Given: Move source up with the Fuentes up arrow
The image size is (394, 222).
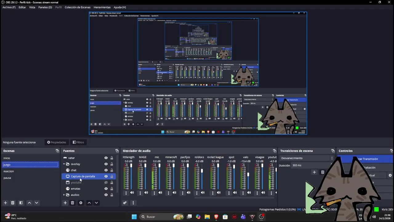Looking at the screenshot, I should 89,203.
